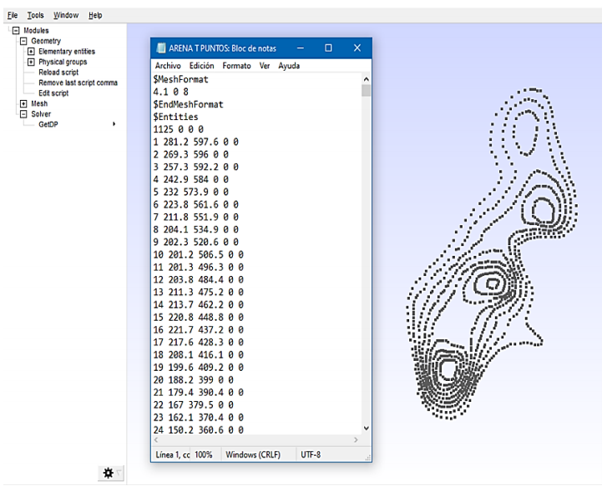612x491 pixels.
Task: Collapse the Geometry tree branch
Action: tap(23, 42)
